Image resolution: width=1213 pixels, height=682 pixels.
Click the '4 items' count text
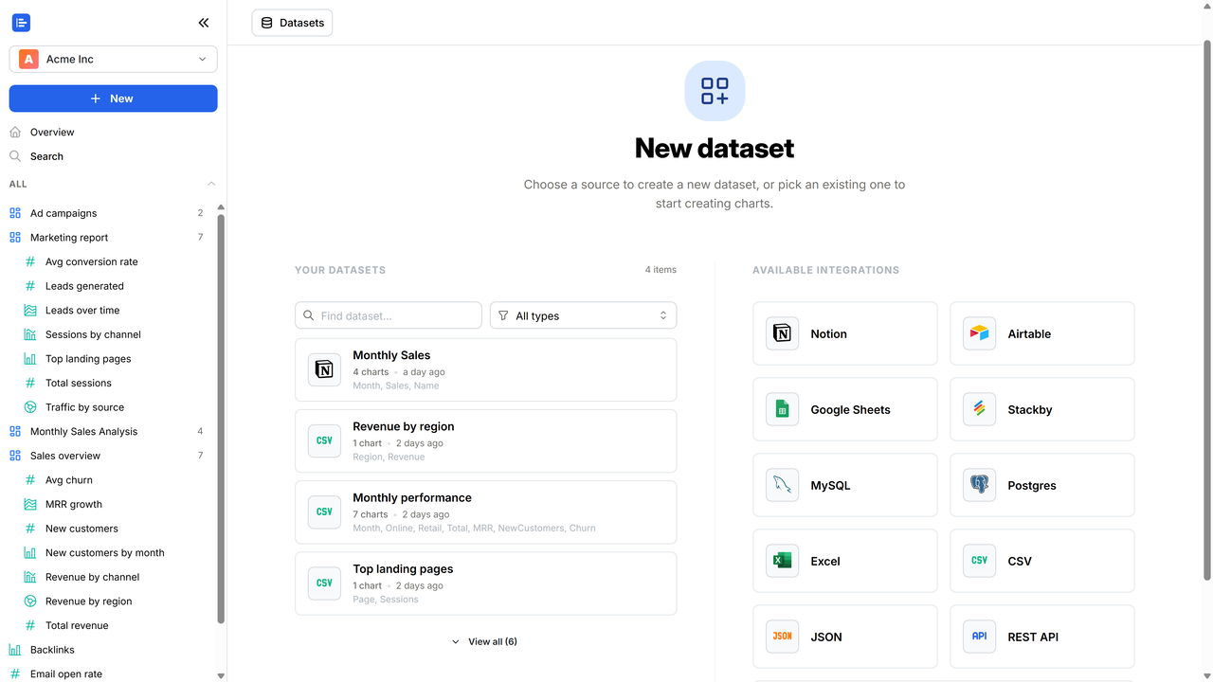tap(661, 270)
